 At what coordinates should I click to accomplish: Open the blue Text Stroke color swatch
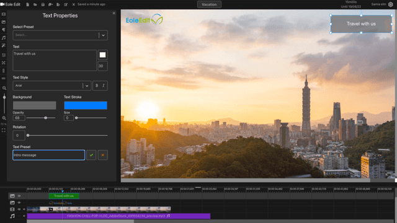coord(86,105)
